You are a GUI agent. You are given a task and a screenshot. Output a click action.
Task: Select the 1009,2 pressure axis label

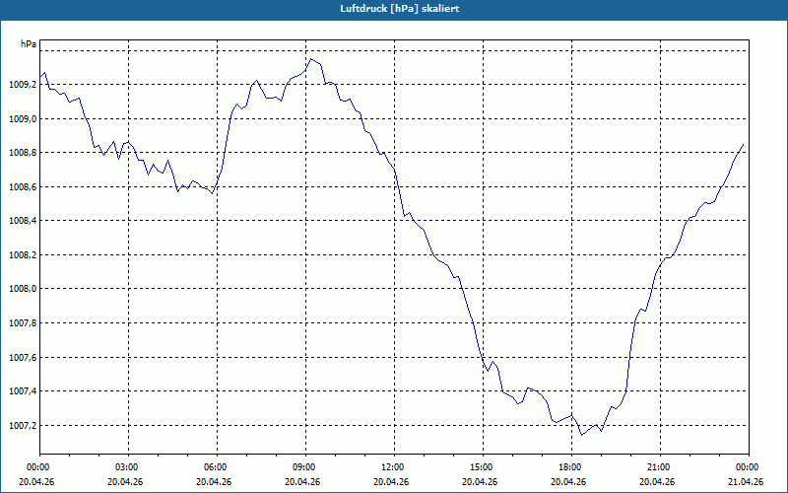tap(23, 85)
